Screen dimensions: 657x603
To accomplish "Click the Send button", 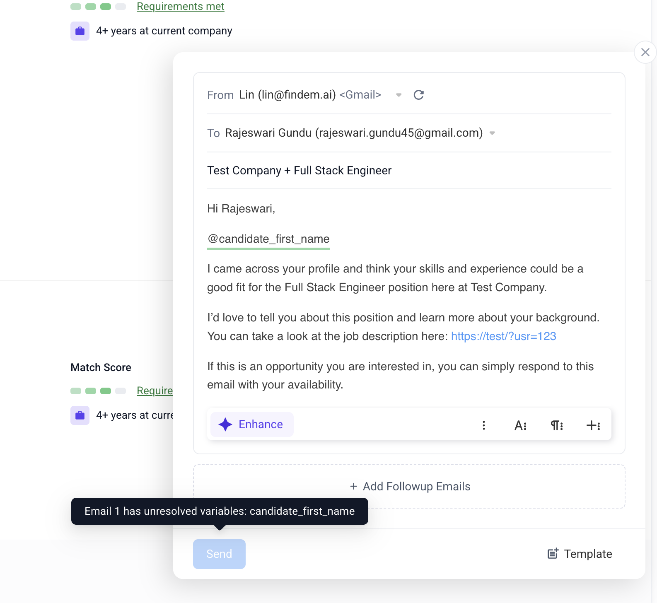I will click(x=219, y=554).
